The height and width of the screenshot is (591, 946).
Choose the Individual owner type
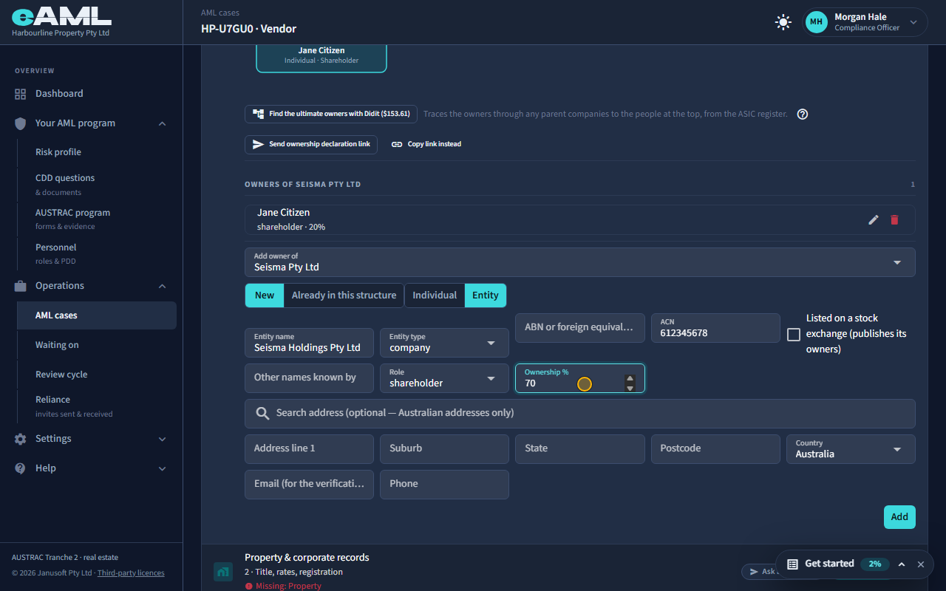435,295
